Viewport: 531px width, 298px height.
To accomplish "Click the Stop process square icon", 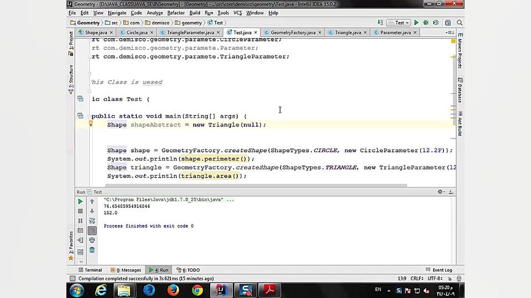I will pos(80,211).
